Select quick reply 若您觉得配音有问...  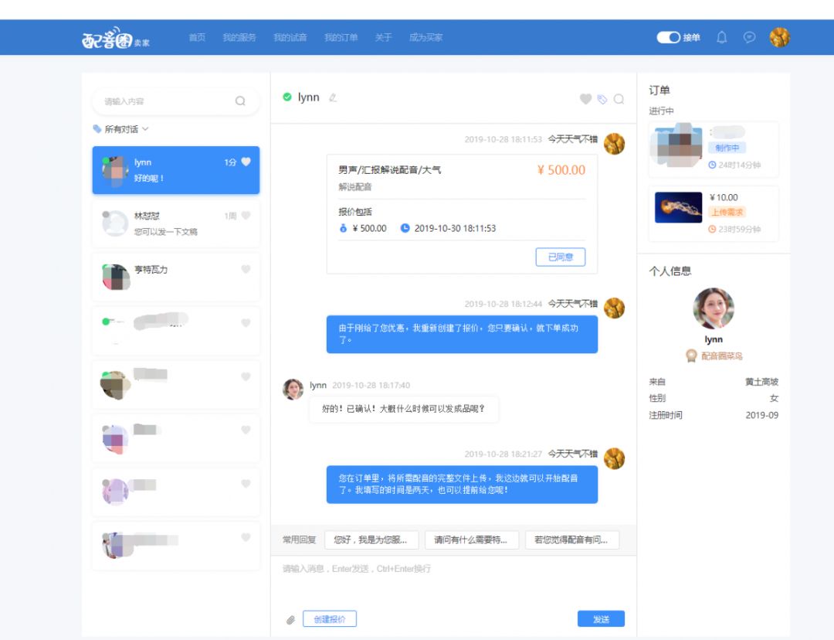tap(571, 540)
